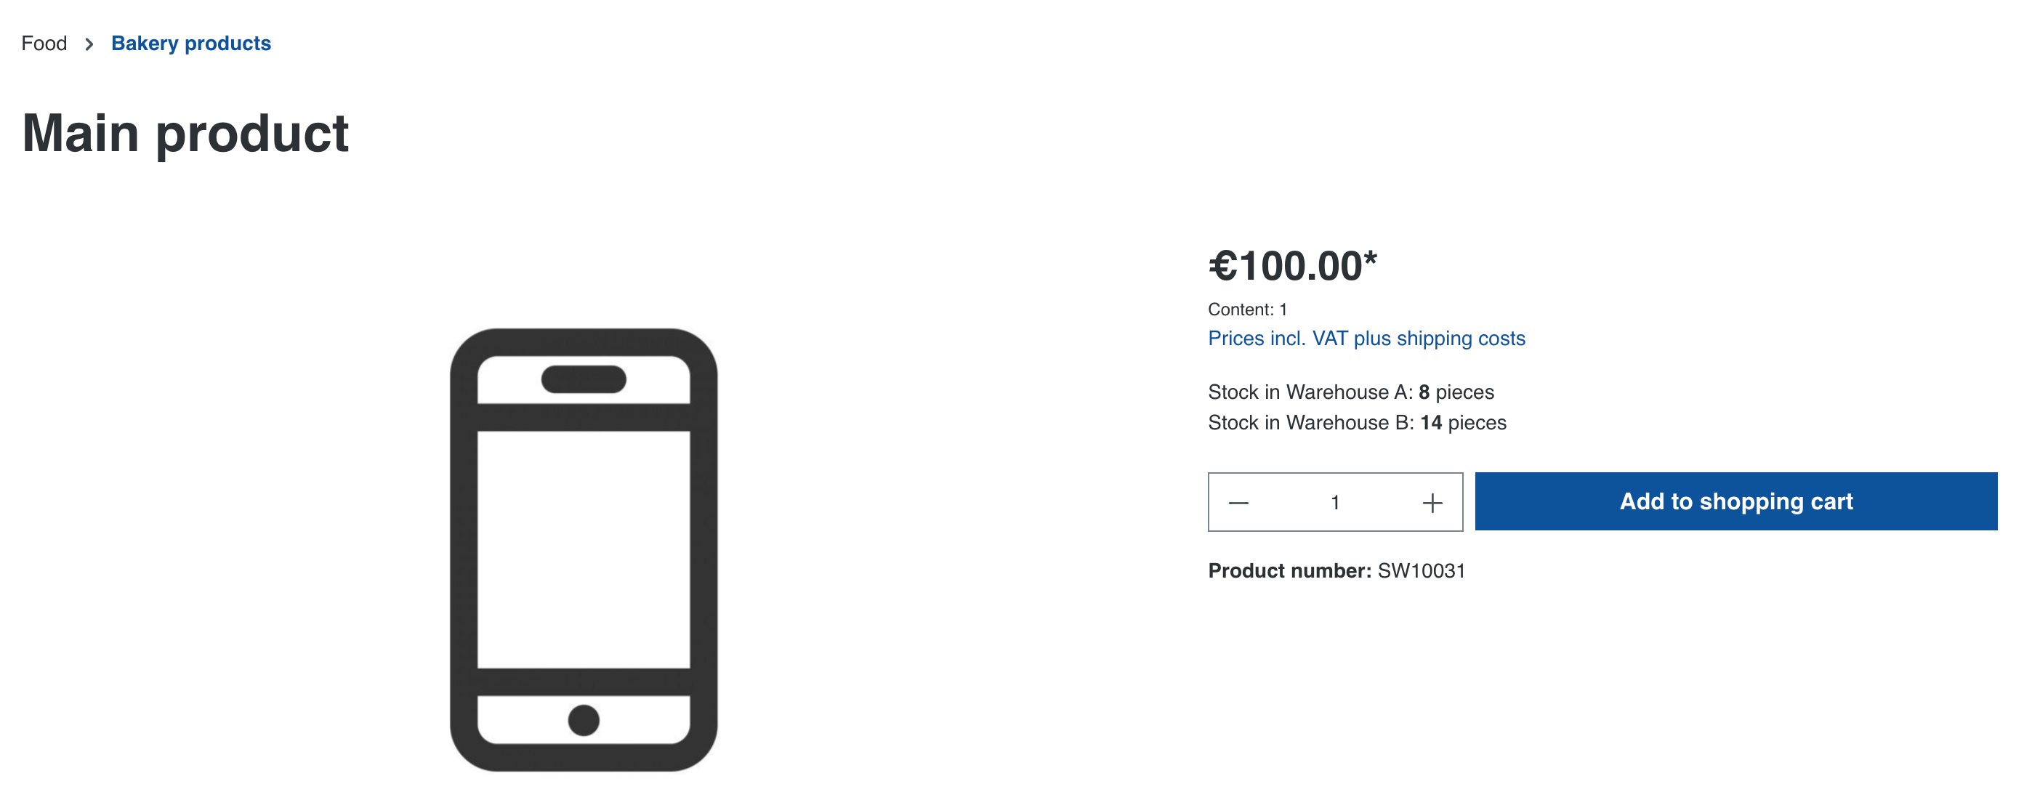Image resolution: width=2032 pixels, height=805 pixels.
Task: Click the Content: 1 label
Action: click(1247, 309)
